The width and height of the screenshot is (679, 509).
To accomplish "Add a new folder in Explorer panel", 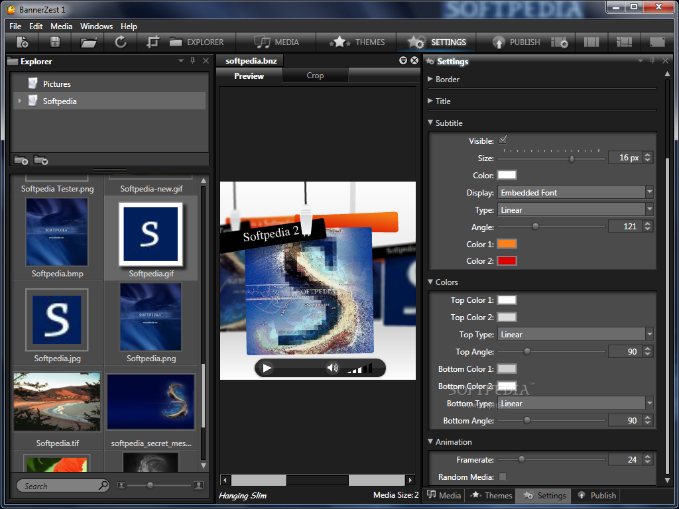I will click(21, 160).
